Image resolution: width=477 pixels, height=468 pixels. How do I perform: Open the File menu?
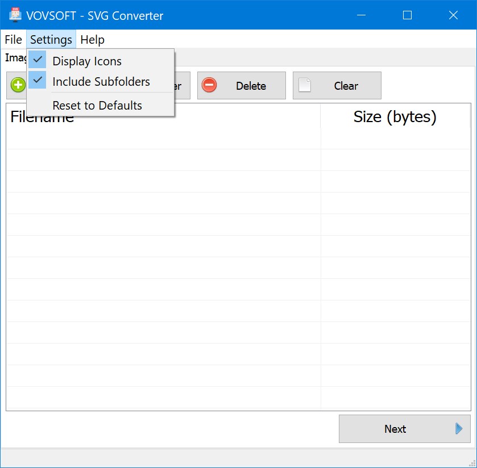[x=13, y=39]
